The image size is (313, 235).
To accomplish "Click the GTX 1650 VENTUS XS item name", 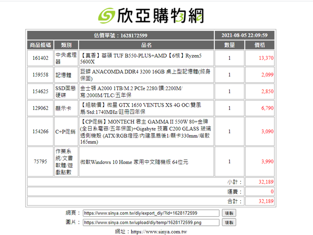I will [141, 108].
